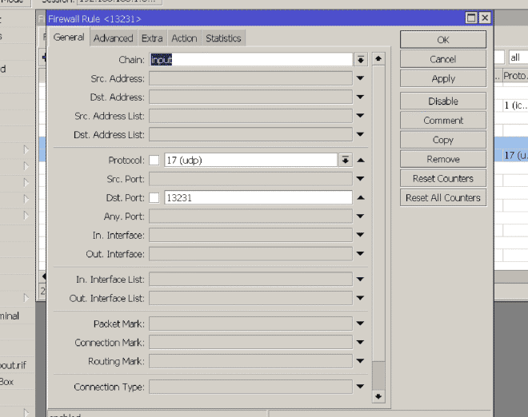Expand the Connection Type field

[360, 387]
